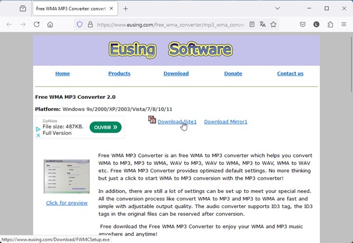Open the list all tabs dropdown
353x243 pixels.
pos(277,8)
